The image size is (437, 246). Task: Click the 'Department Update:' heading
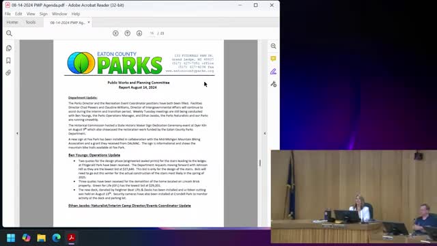tap(83, 98)
